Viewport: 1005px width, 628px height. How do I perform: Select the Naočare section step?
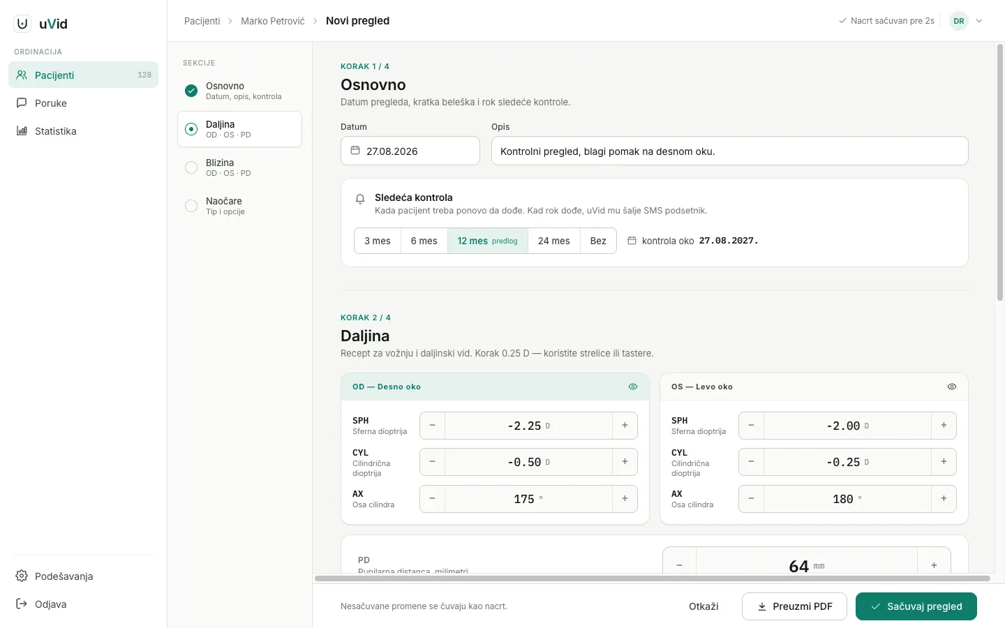(x=239, y=206)
